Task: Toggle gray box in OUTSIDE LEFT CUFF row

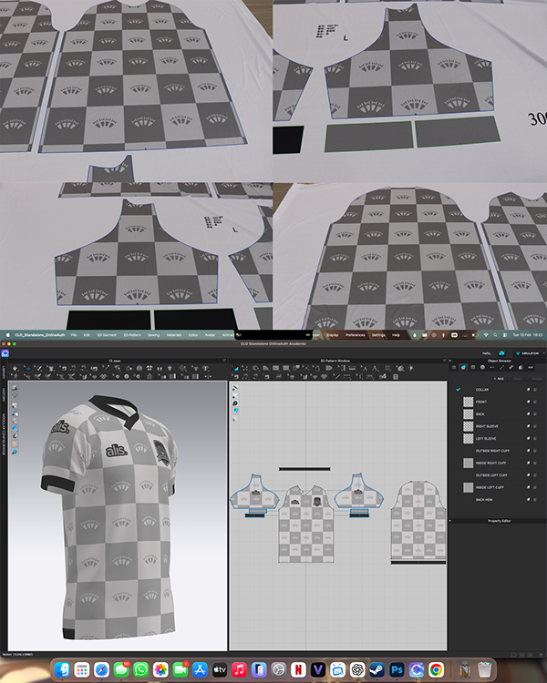Action: pyautogui.click(x=535, y=474)
